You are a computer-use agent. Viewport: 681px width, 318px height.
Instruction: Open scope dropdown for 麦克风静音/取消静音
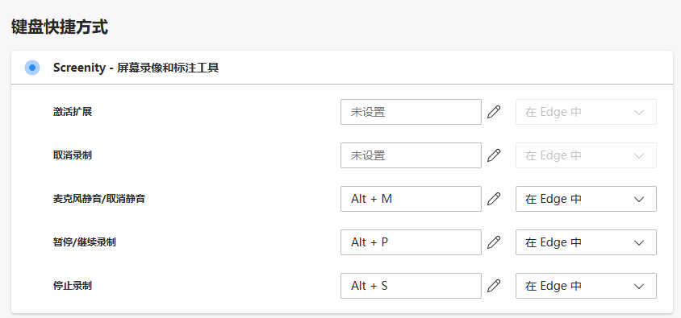[x=586, y=199]
